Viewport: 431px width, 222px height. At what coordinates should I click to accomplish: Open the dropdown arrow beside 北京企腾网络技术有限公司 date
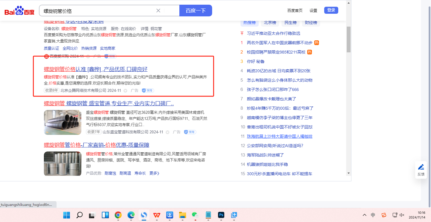126,91
